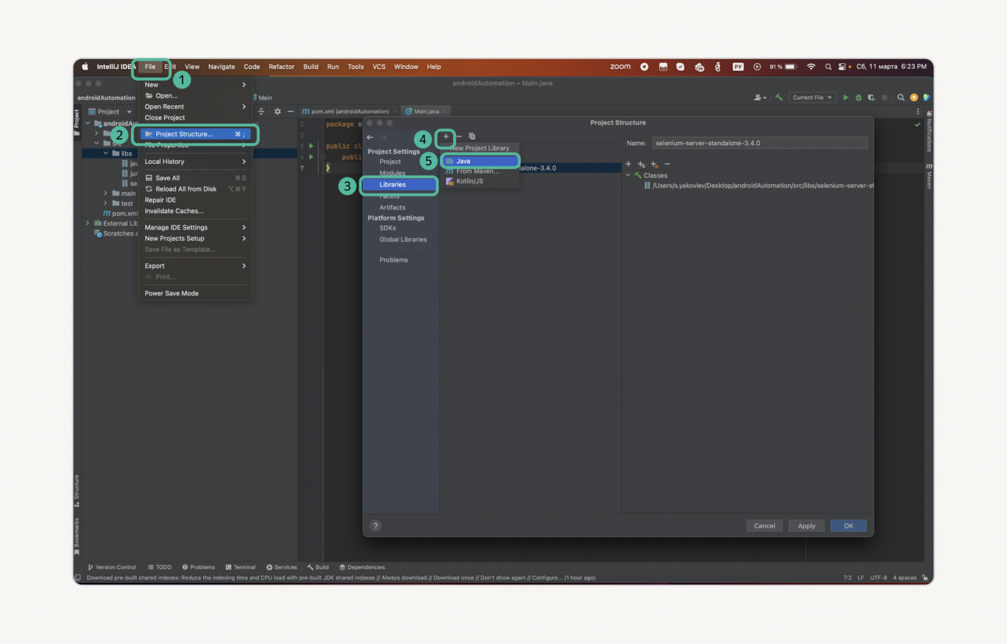Click the 4 spaces indent indicator
The width and height of the screenshot is (1007, 644).
tap(904, 578)
